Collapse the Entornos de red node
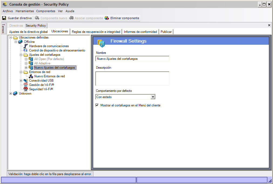Screen dimensions: 273x184 pyautogui.click(x=21, y=72)
